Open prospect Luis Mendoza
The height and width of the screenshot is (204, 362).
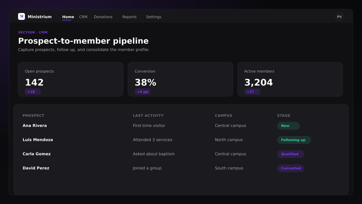(38, 140)
